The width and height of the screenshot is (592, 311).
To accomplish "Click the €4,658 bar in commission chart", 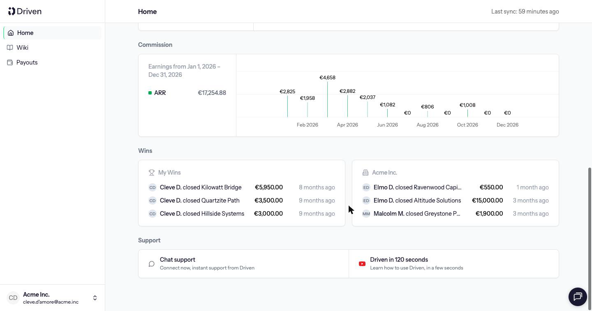I will (327, 99).
